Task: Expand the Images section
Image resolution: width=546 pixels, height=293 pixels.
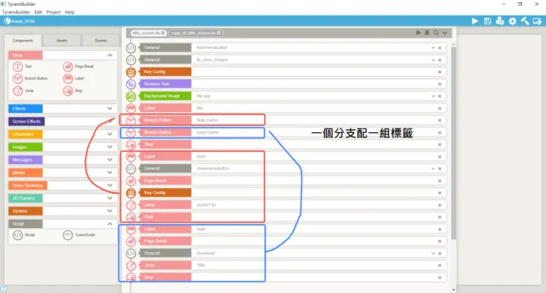Action: point(110,147)
